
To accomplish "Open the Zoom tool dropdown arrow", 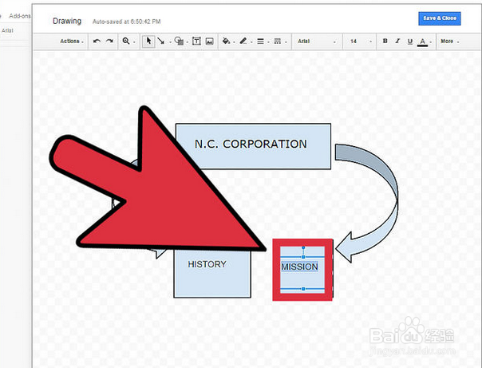I will tap(134, 42).
